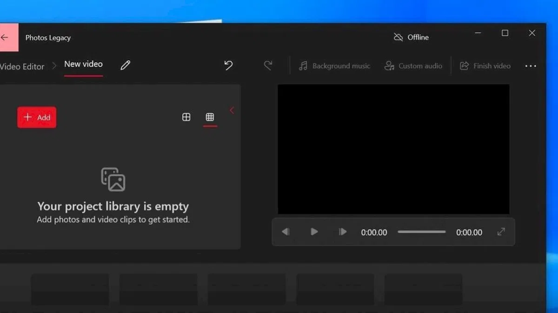Redo the last action
This screenshot has width=558, height=313.
(268, 65)
